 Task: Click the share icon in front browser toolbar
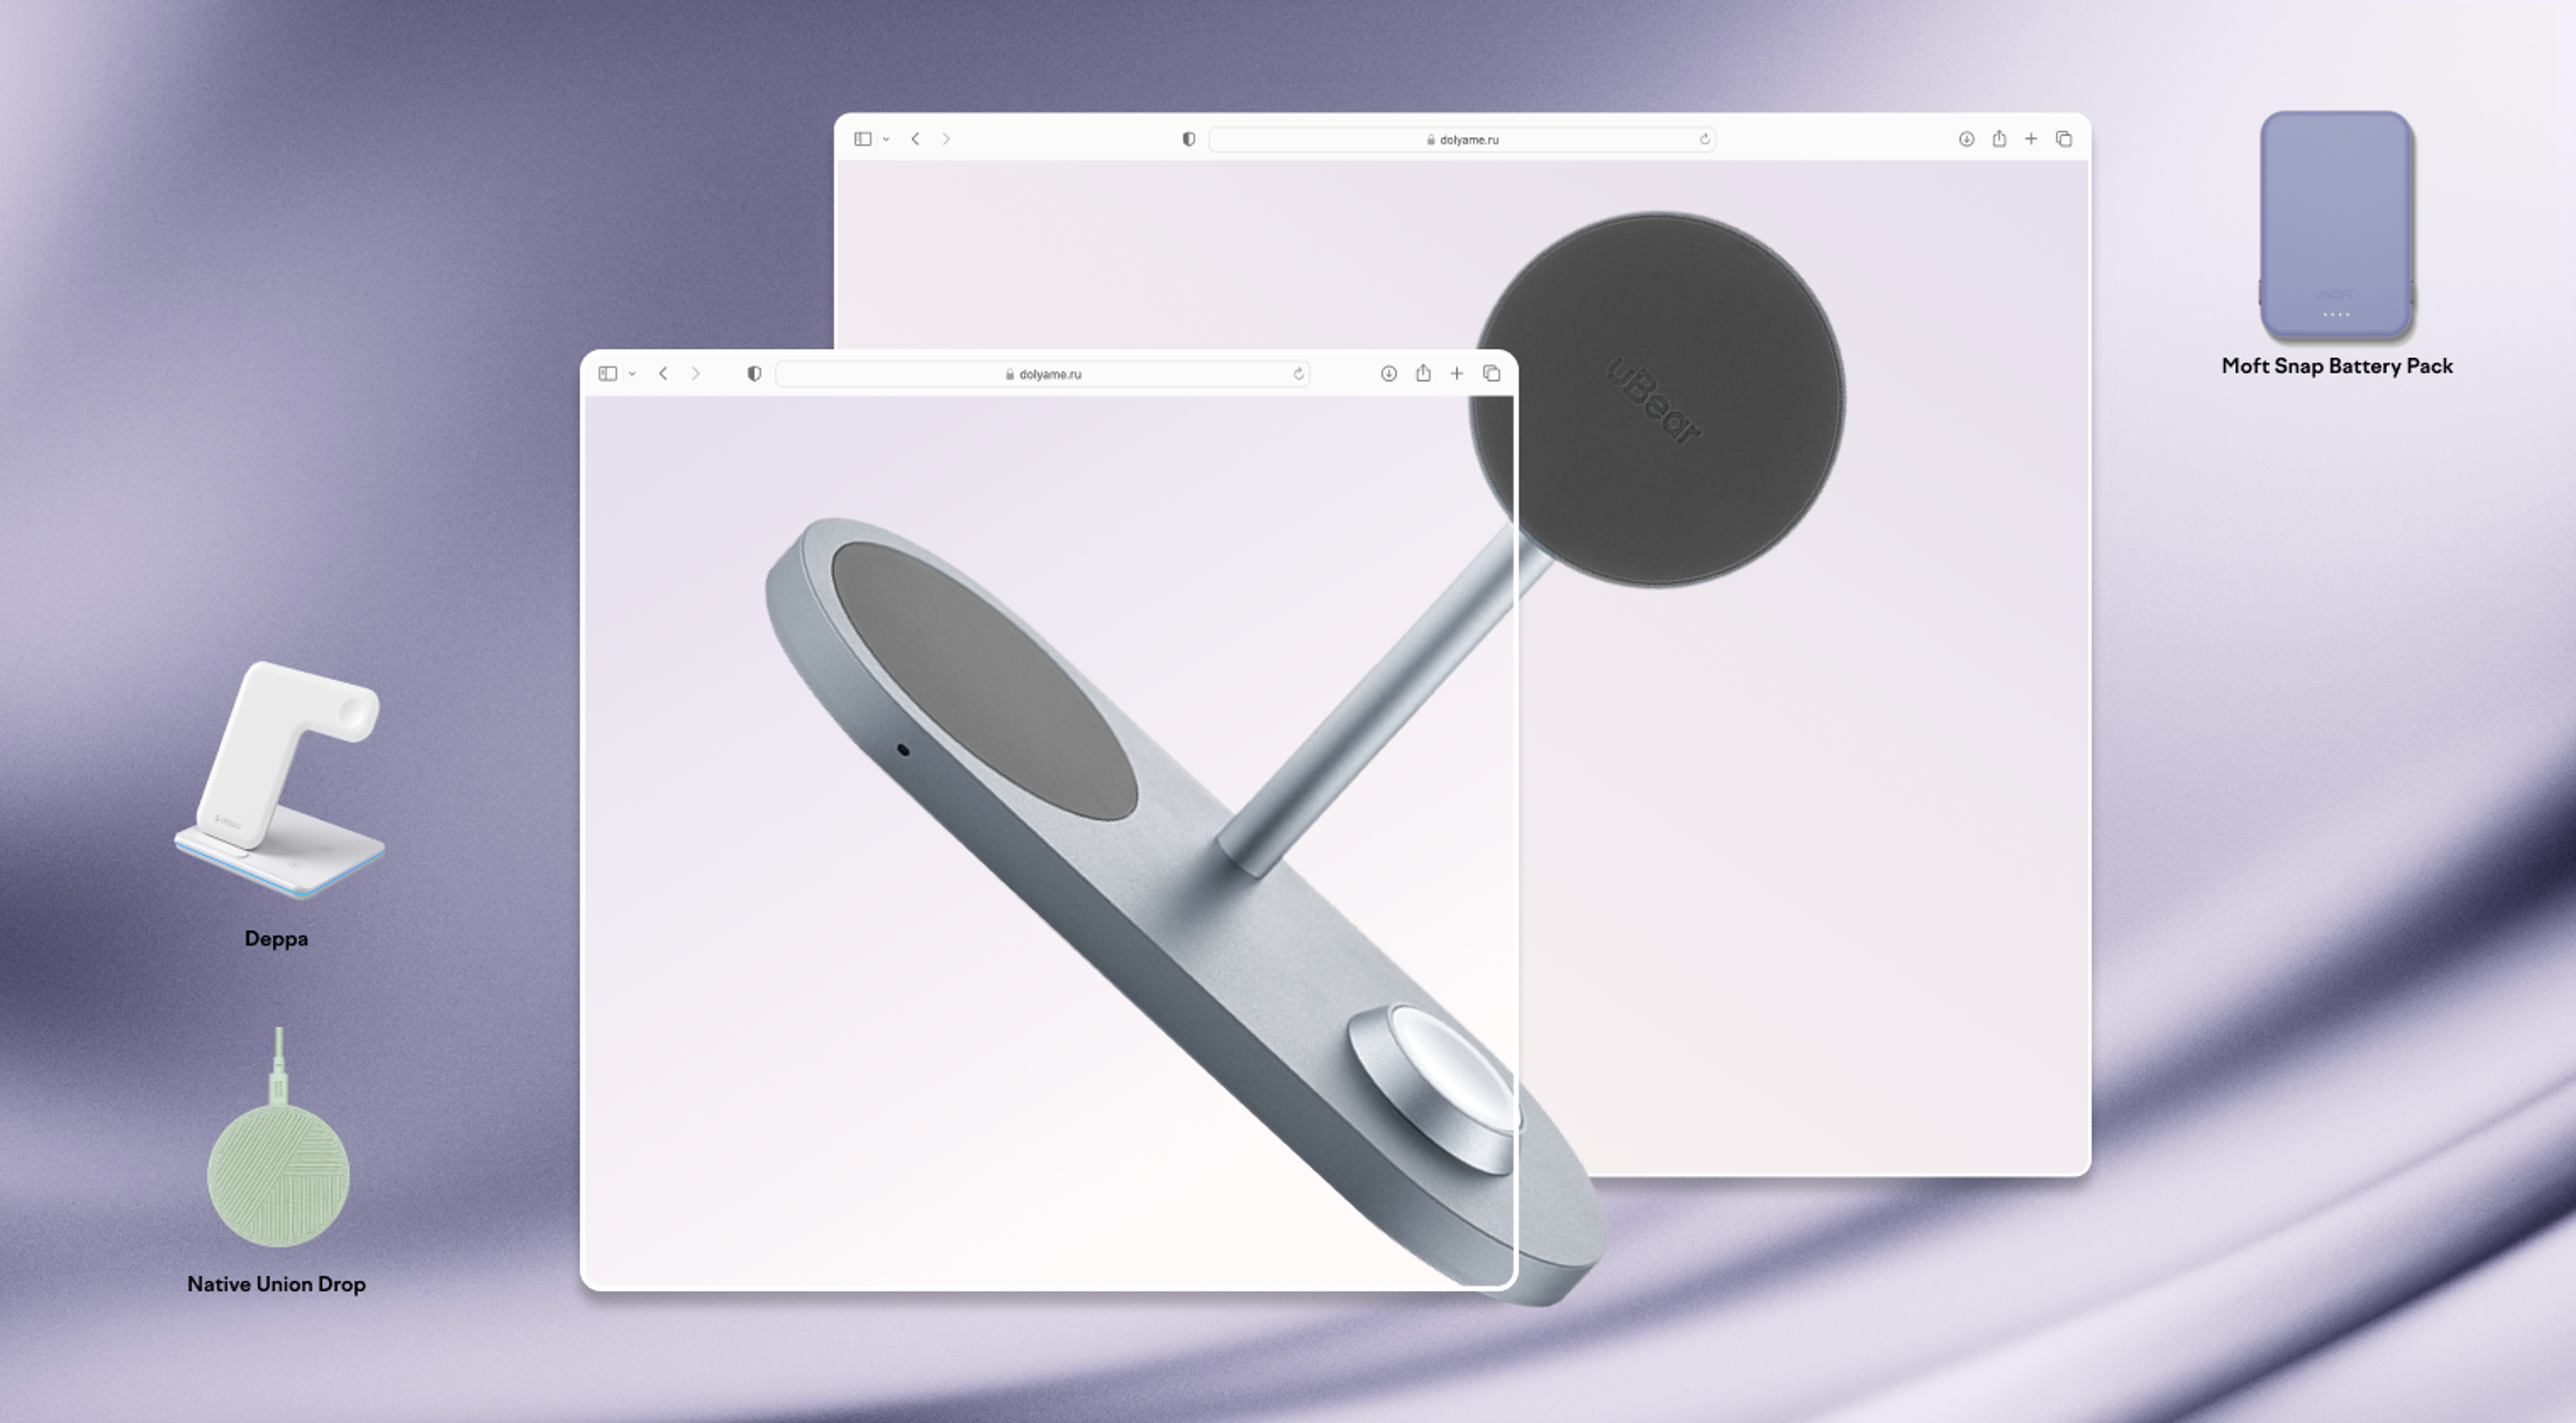pyautogui.click(x=1423, y=374)
